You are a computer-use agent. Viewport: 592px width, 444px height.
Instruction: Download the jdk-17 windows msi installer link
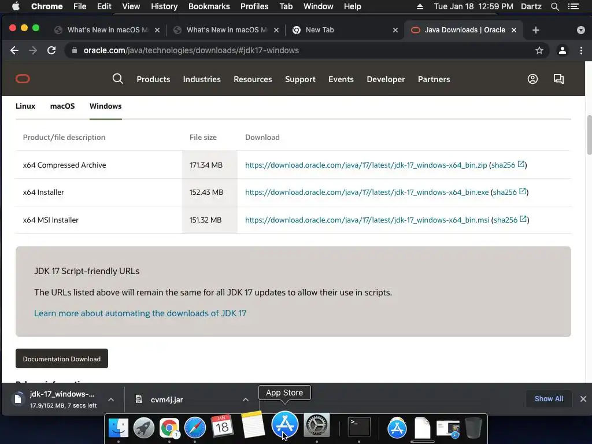pos(367,220)
